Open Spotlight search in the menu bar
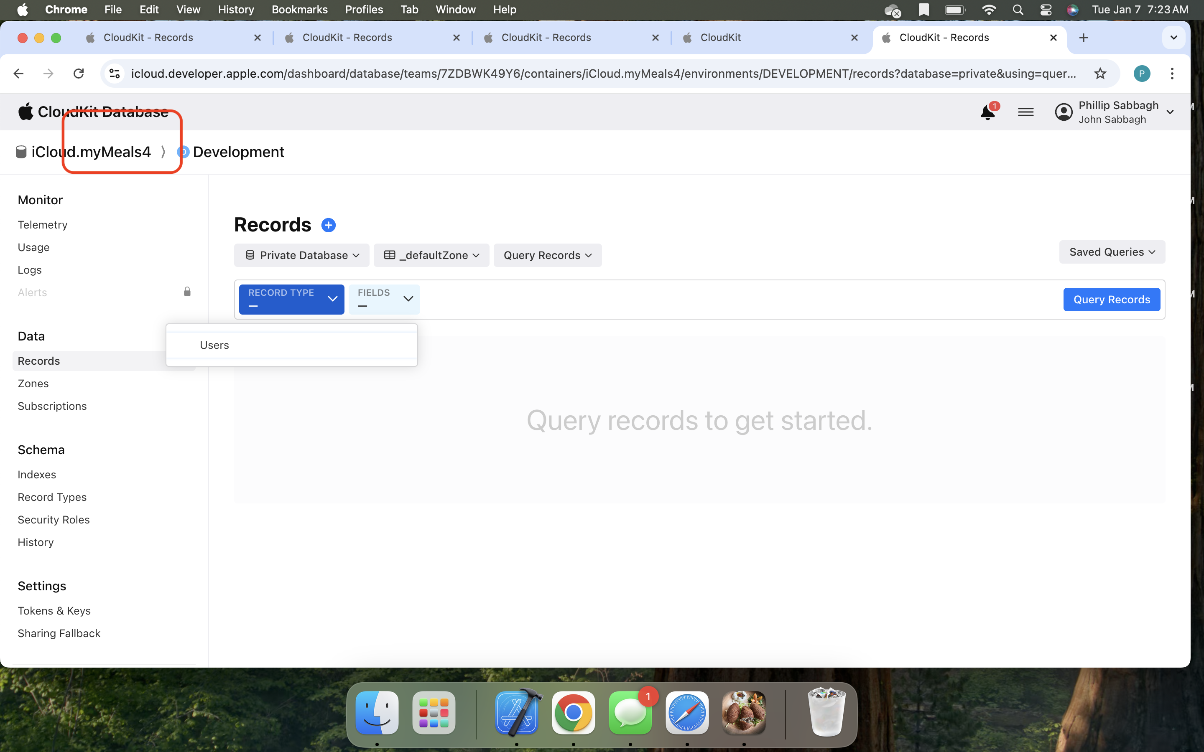Screen dimensions: 1204x752 [x=1018, y=10]
